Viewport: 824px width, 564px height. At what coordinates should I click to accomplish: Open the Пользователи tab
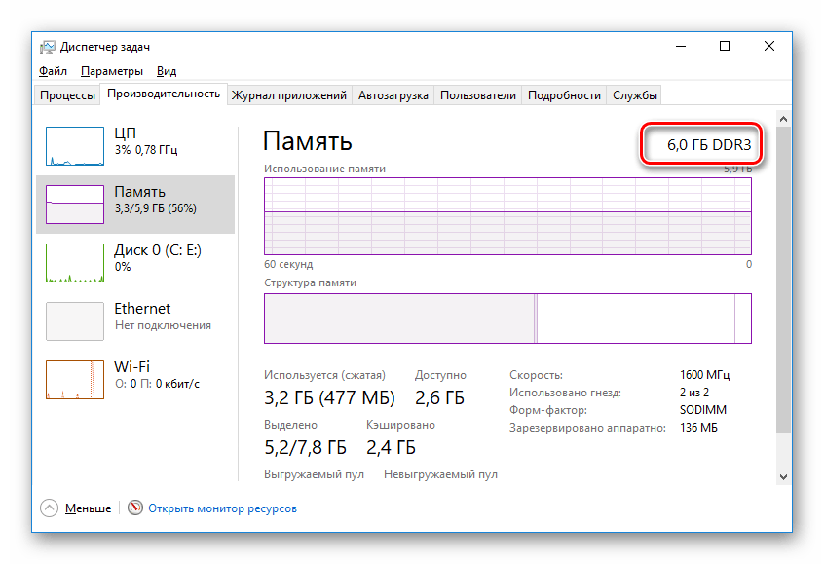point(477,95)
